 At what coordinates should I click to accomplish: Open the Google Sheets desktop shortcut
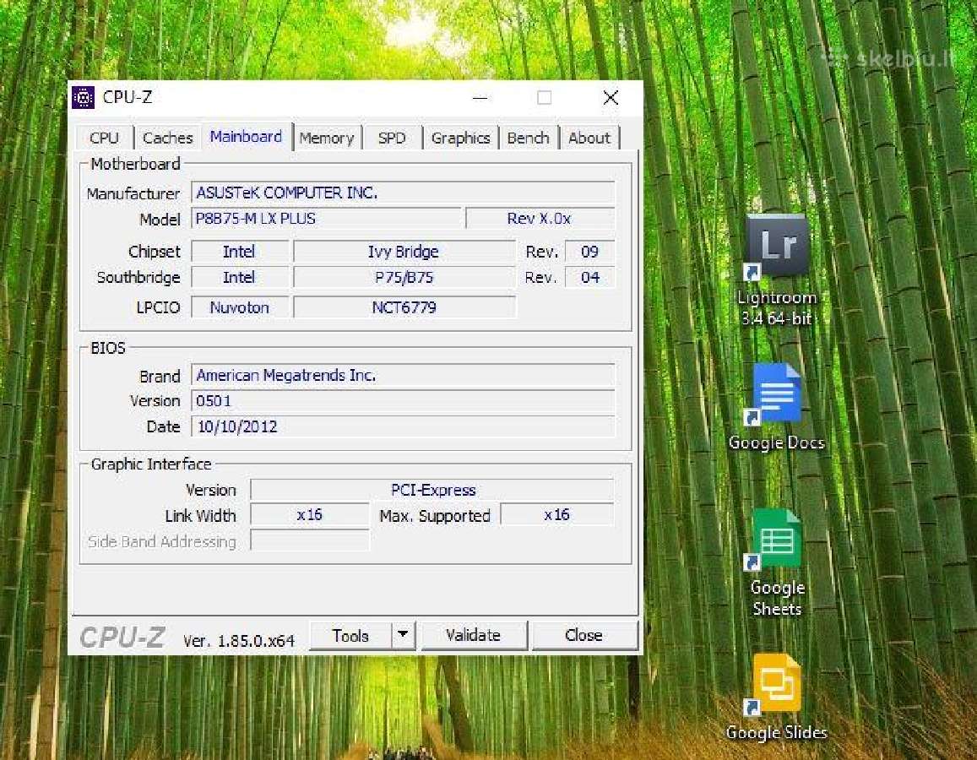click(776, 562)
